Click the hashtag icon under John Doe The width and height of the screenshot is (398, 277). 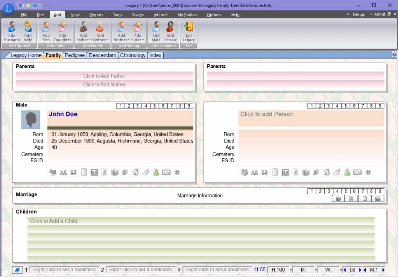177,172
